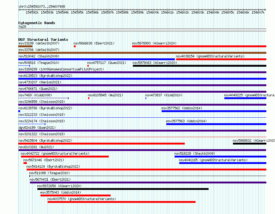This screenshot has width=275, height=214.
Task: Open nsv4038154 (gnomADStructuralVariants) label
Action: coord(210,56)
